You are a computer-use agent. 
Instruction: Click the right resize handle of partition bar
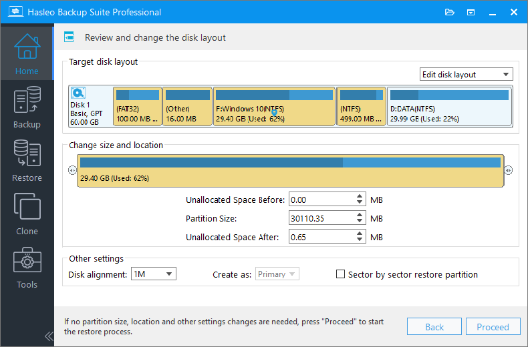coord(509,170)
